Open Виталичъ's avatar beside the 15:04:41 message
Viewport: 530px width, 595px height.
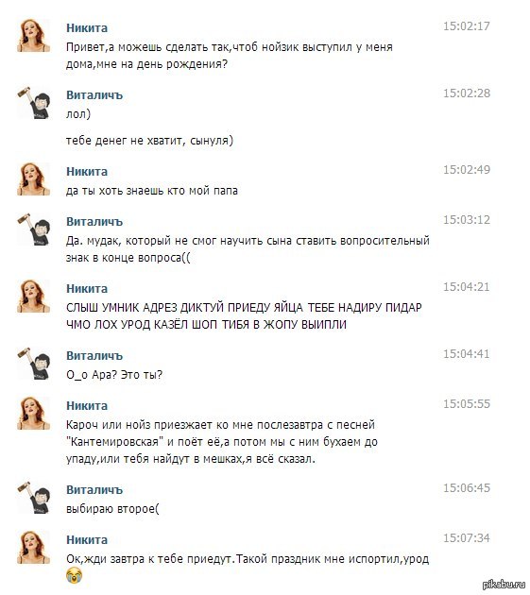point(34,364)
